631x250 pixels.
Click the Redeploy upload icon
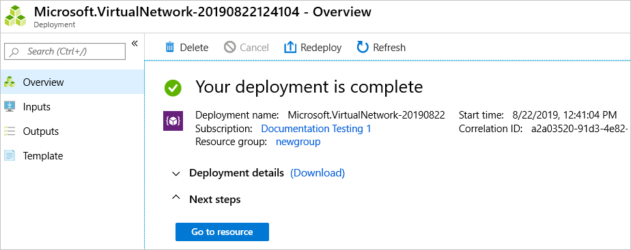point(290,48)
